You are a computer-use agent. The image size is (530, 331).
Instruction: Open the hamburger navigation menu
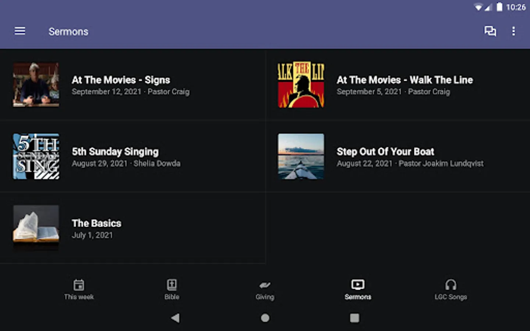(20, 31)
